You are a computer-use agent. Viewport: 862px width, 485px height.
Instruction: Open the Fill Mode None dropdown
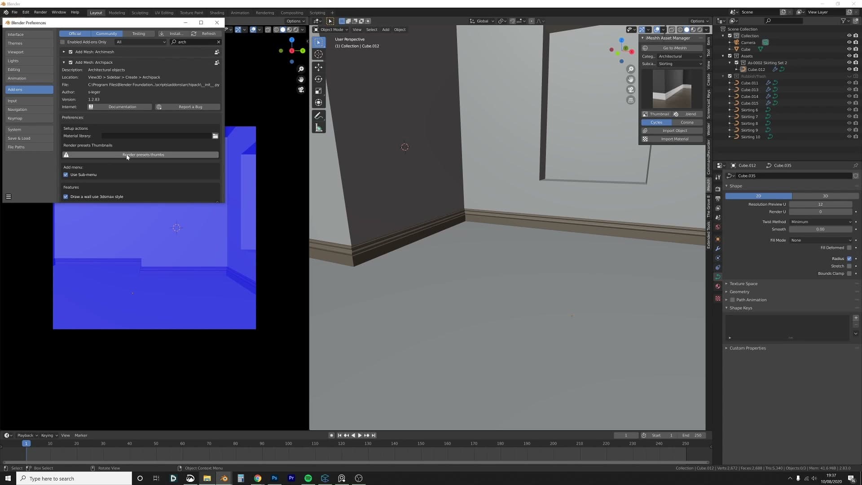tap(821, 240)
